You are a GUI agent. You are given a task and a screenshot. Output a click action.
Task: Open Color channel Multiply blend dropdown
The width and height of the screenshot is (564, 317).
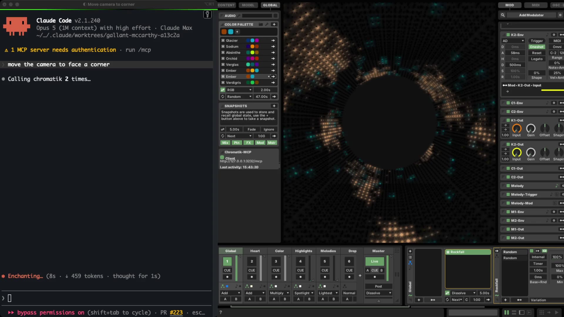279,293
